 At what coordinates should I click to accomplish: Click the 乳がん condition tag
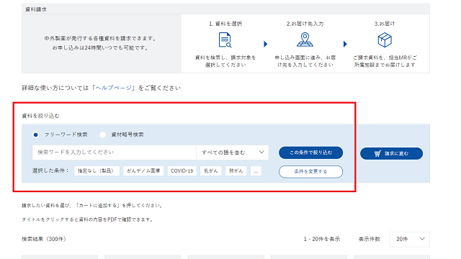(211, 171)
